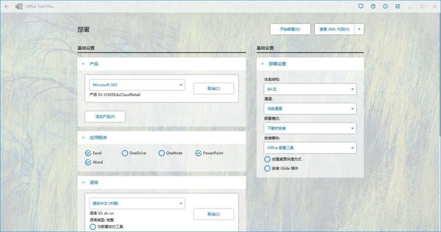The image size is (441, 232).
Task: Click the 部署模式 label
Action: 272,119
